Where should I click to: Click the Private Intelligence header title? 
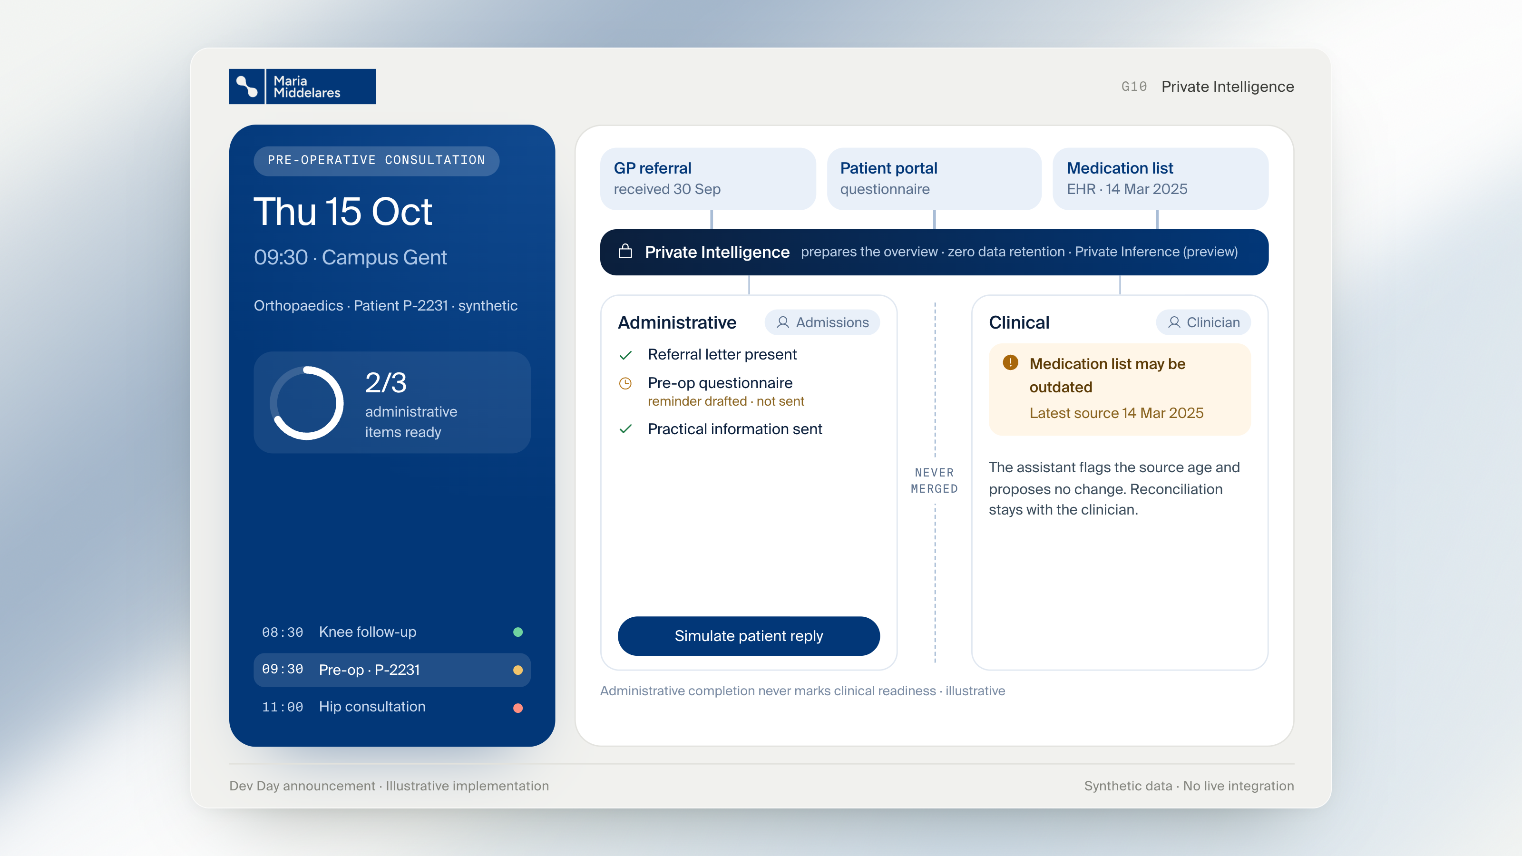pyautogui.click(x=1227, y=87)
